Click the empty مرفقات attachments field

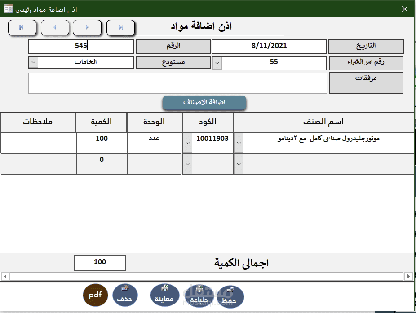[177, 83]
